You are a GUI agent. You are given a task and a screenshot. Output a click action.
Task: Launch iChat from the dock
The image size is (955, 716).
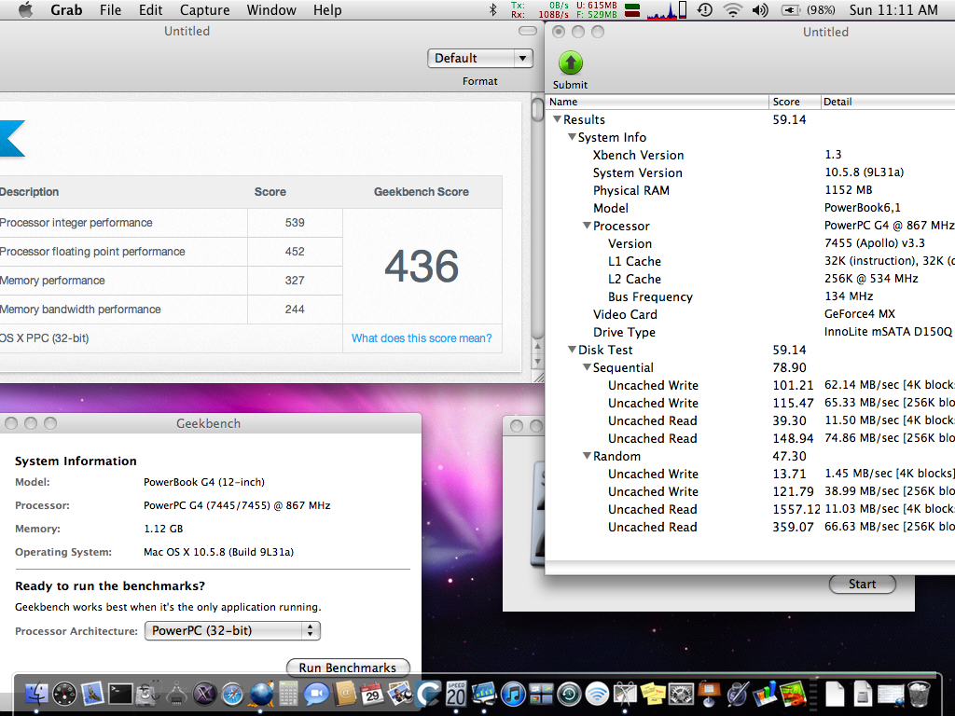(317, 694)
